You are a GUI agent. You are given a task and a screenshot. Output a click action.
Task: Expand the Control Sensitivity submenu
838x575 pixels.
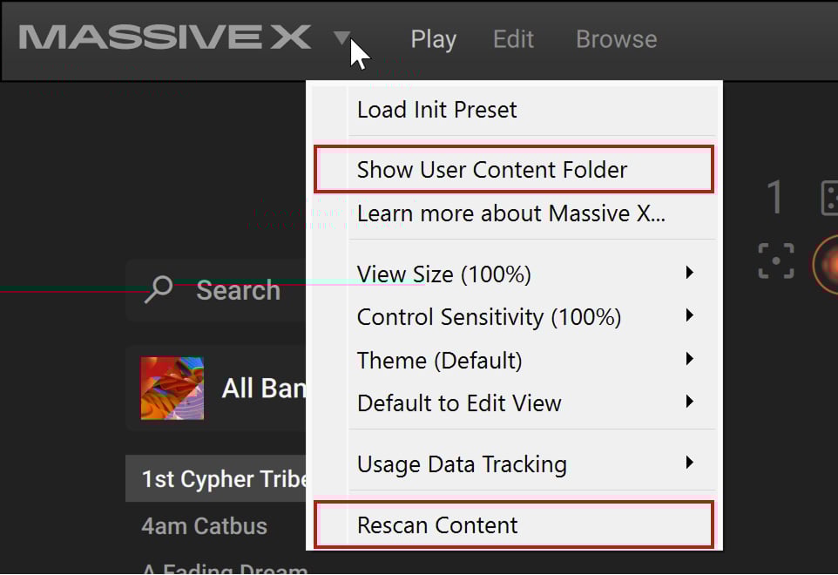[x=514, y=317]
